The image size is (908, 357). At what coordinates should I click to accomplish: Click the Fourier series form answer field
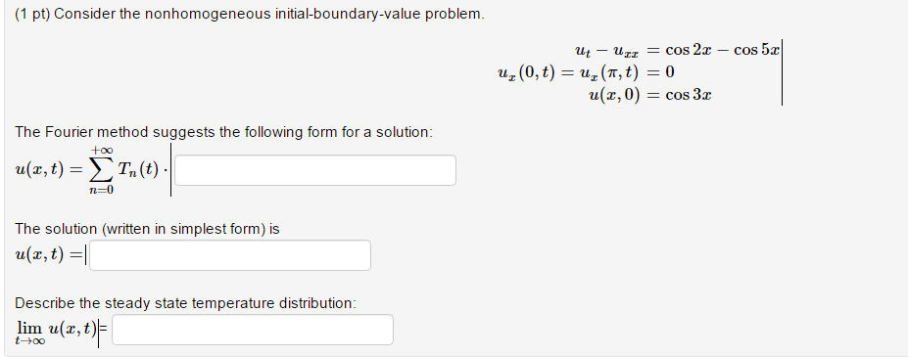coord(315,170)
